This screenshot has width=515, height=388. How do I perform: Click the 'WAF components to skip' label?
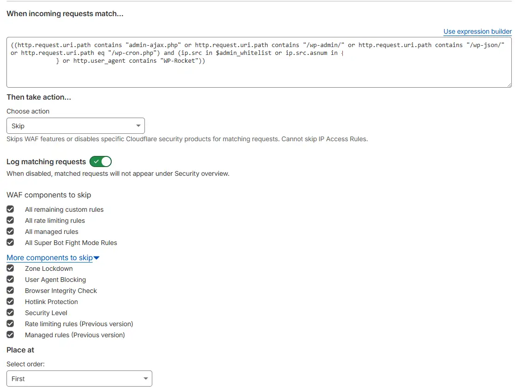coord(49,195)
